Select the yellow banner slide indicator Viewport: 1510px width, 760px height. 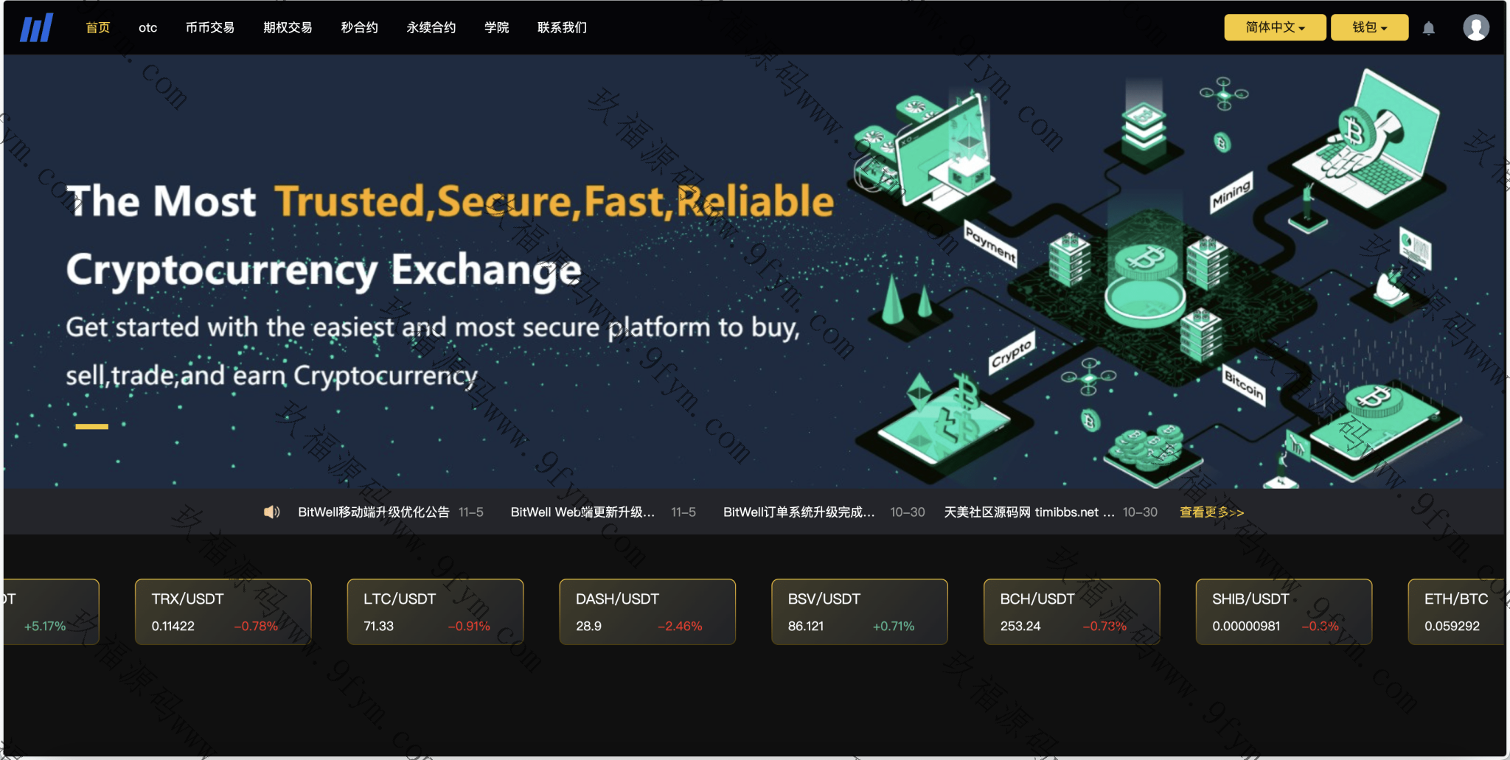[x=91, y=426]
